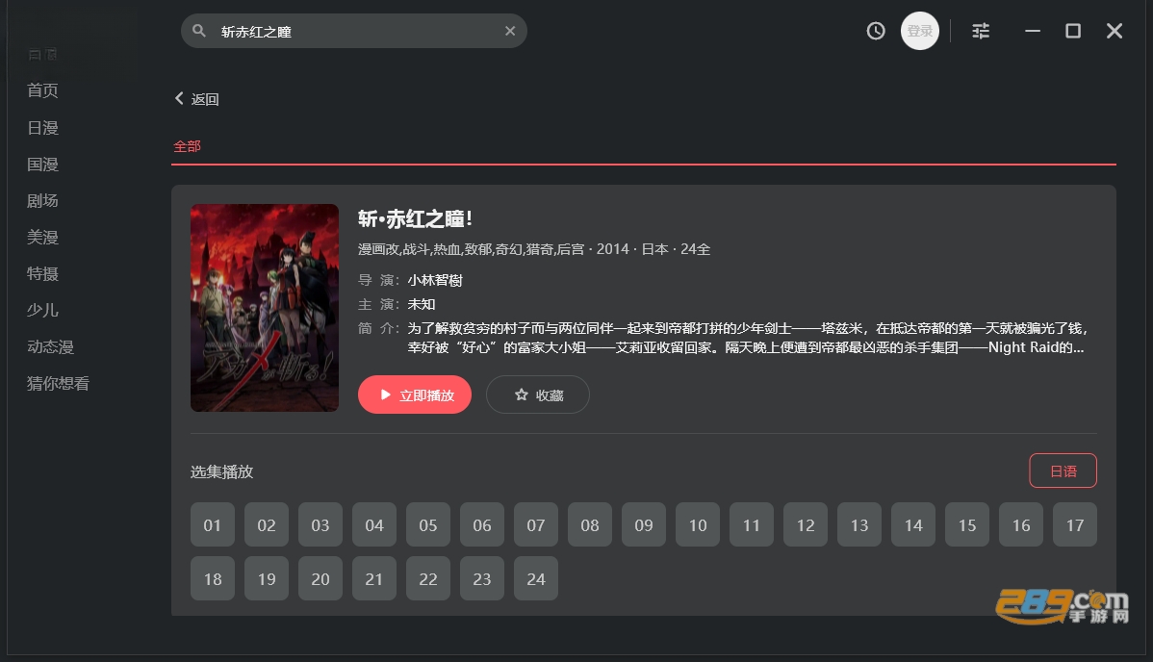Play episode 16
The image size is (1153, 662).
pyautogui.click(x=1020, y=525)
